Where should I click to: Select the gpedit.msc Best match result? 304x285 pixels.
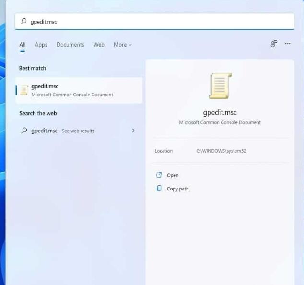click(x=79, y=90)
